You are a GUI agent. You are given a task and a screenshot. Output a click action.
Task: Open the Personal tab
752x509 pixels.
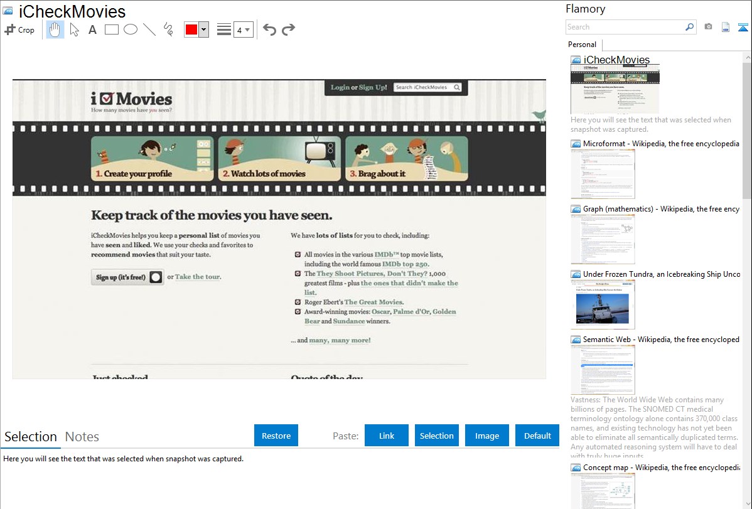tap(583, 45)
